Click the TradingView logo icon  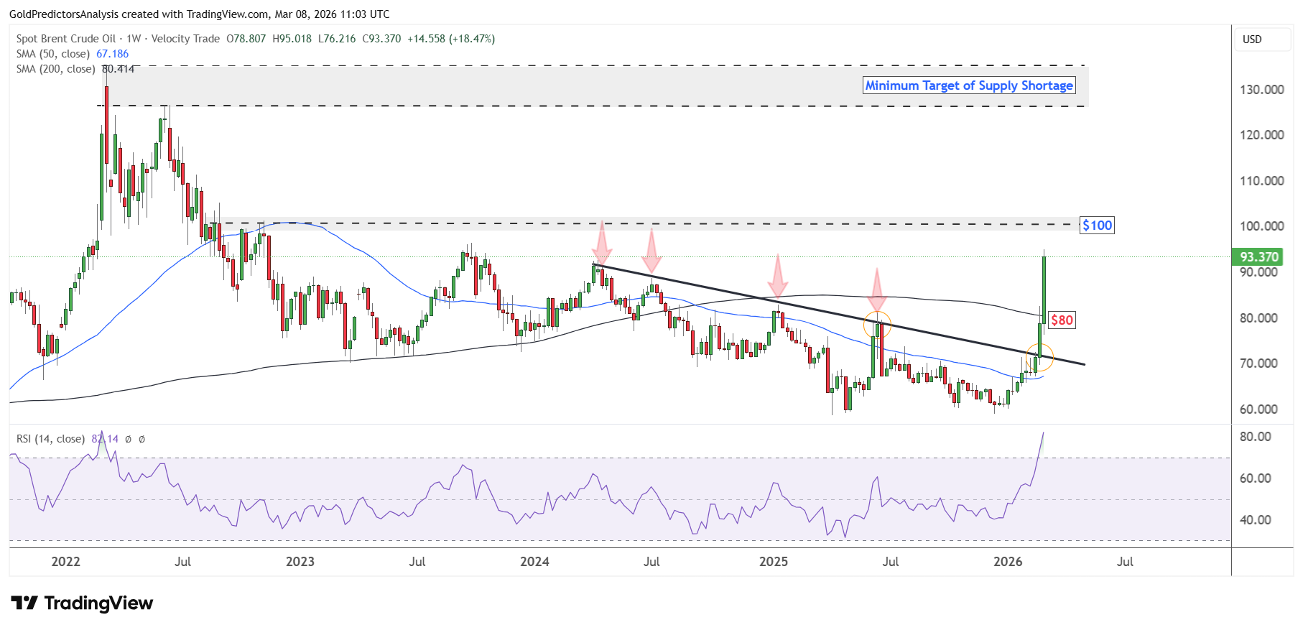click(24, 603)
